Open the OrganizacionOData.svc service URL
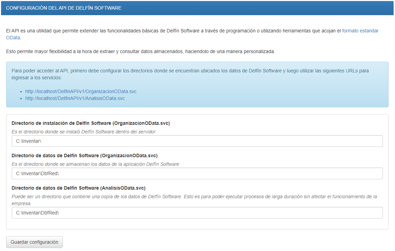The image size is (395, 251). (81, 91)
